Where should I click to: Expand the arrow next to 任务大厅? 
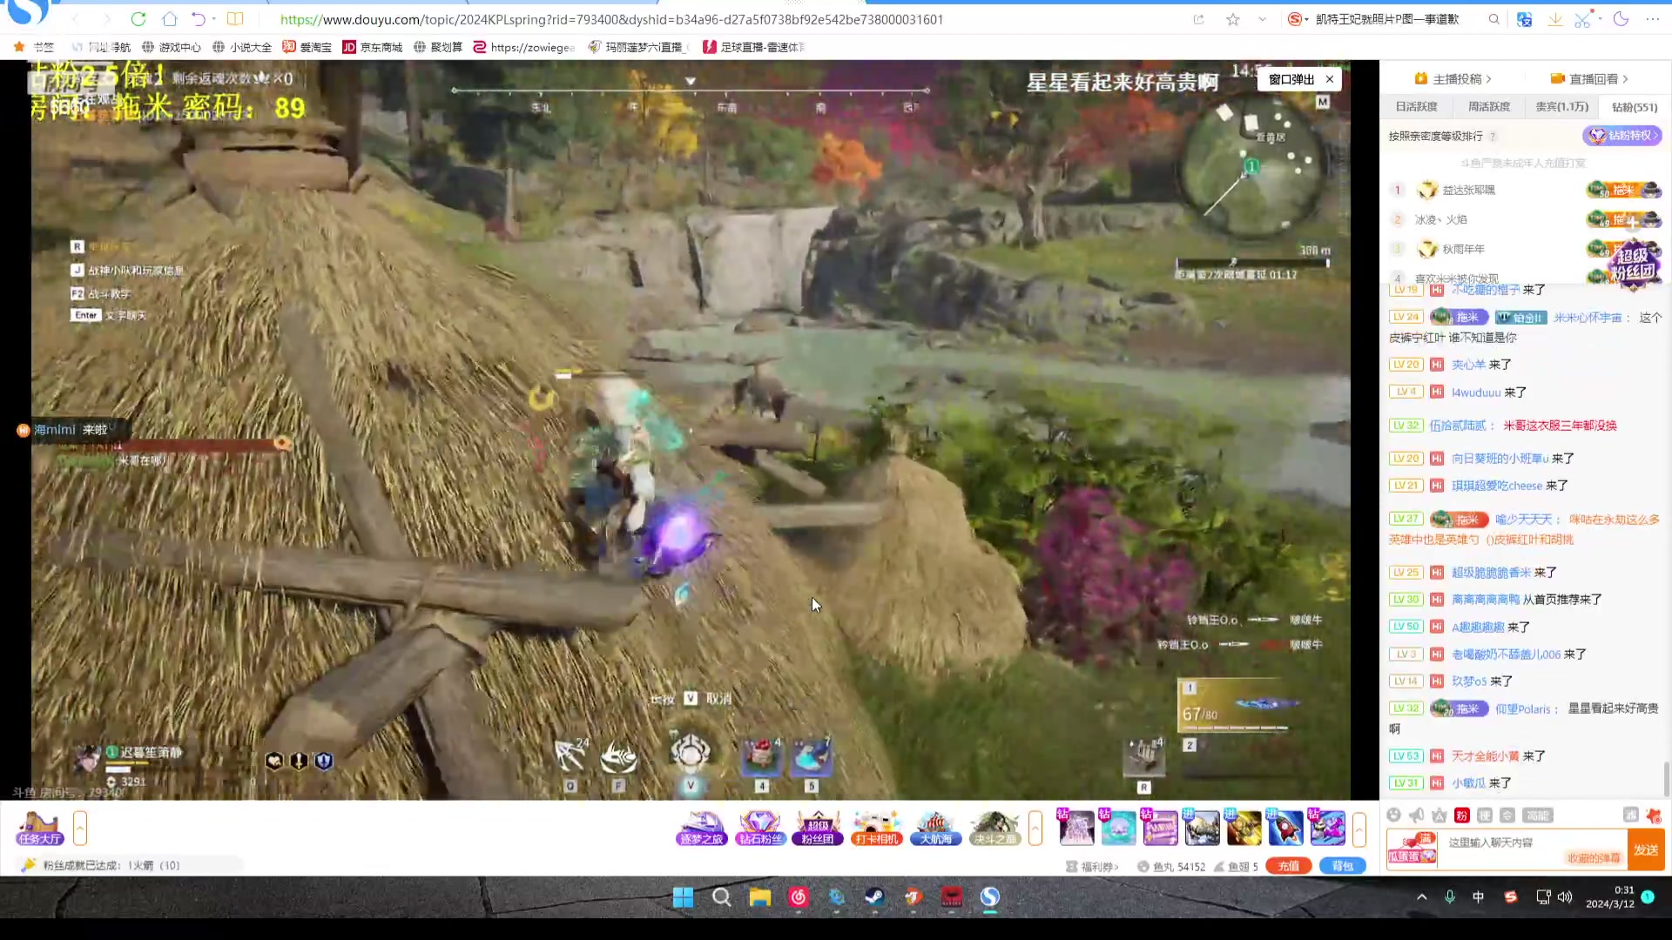80,828
